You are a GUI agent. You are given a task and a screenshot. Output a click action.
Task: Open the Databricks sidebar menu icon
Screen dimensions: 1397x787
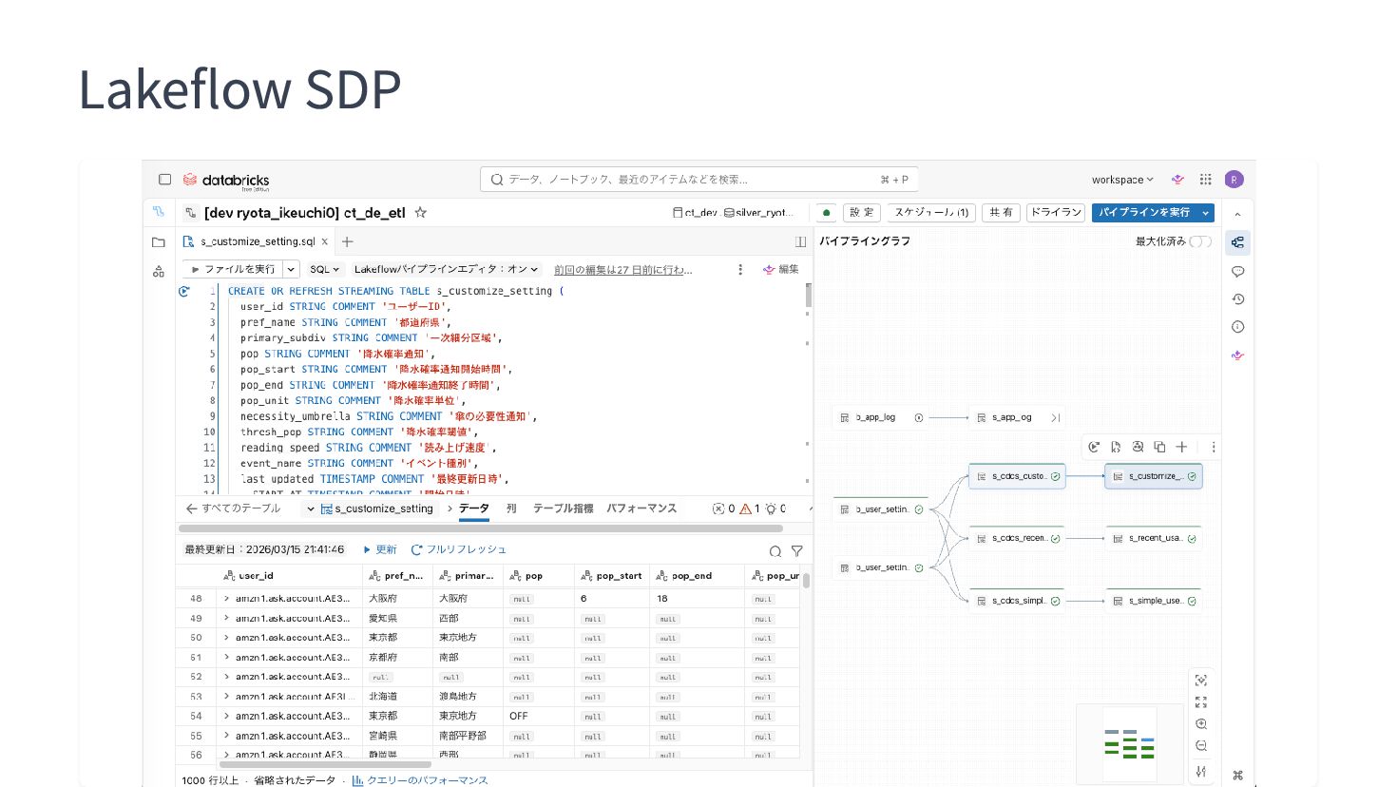[x=164, y=180]
